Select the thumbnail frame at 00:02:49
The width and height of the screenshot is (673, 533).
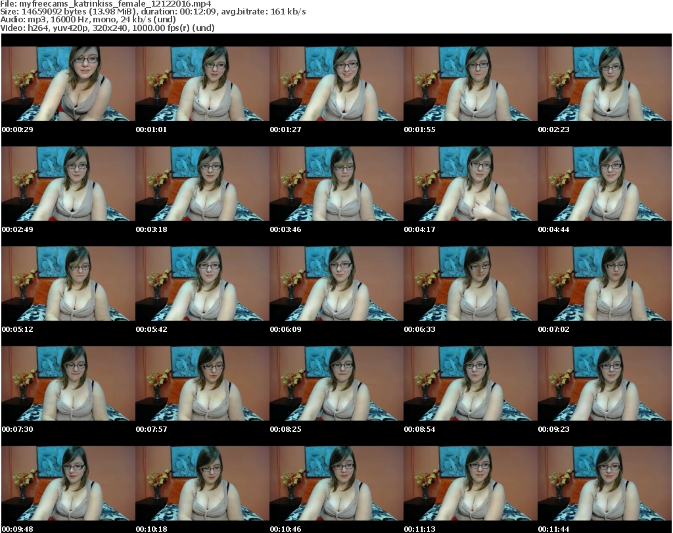click(x=68, y=183)
